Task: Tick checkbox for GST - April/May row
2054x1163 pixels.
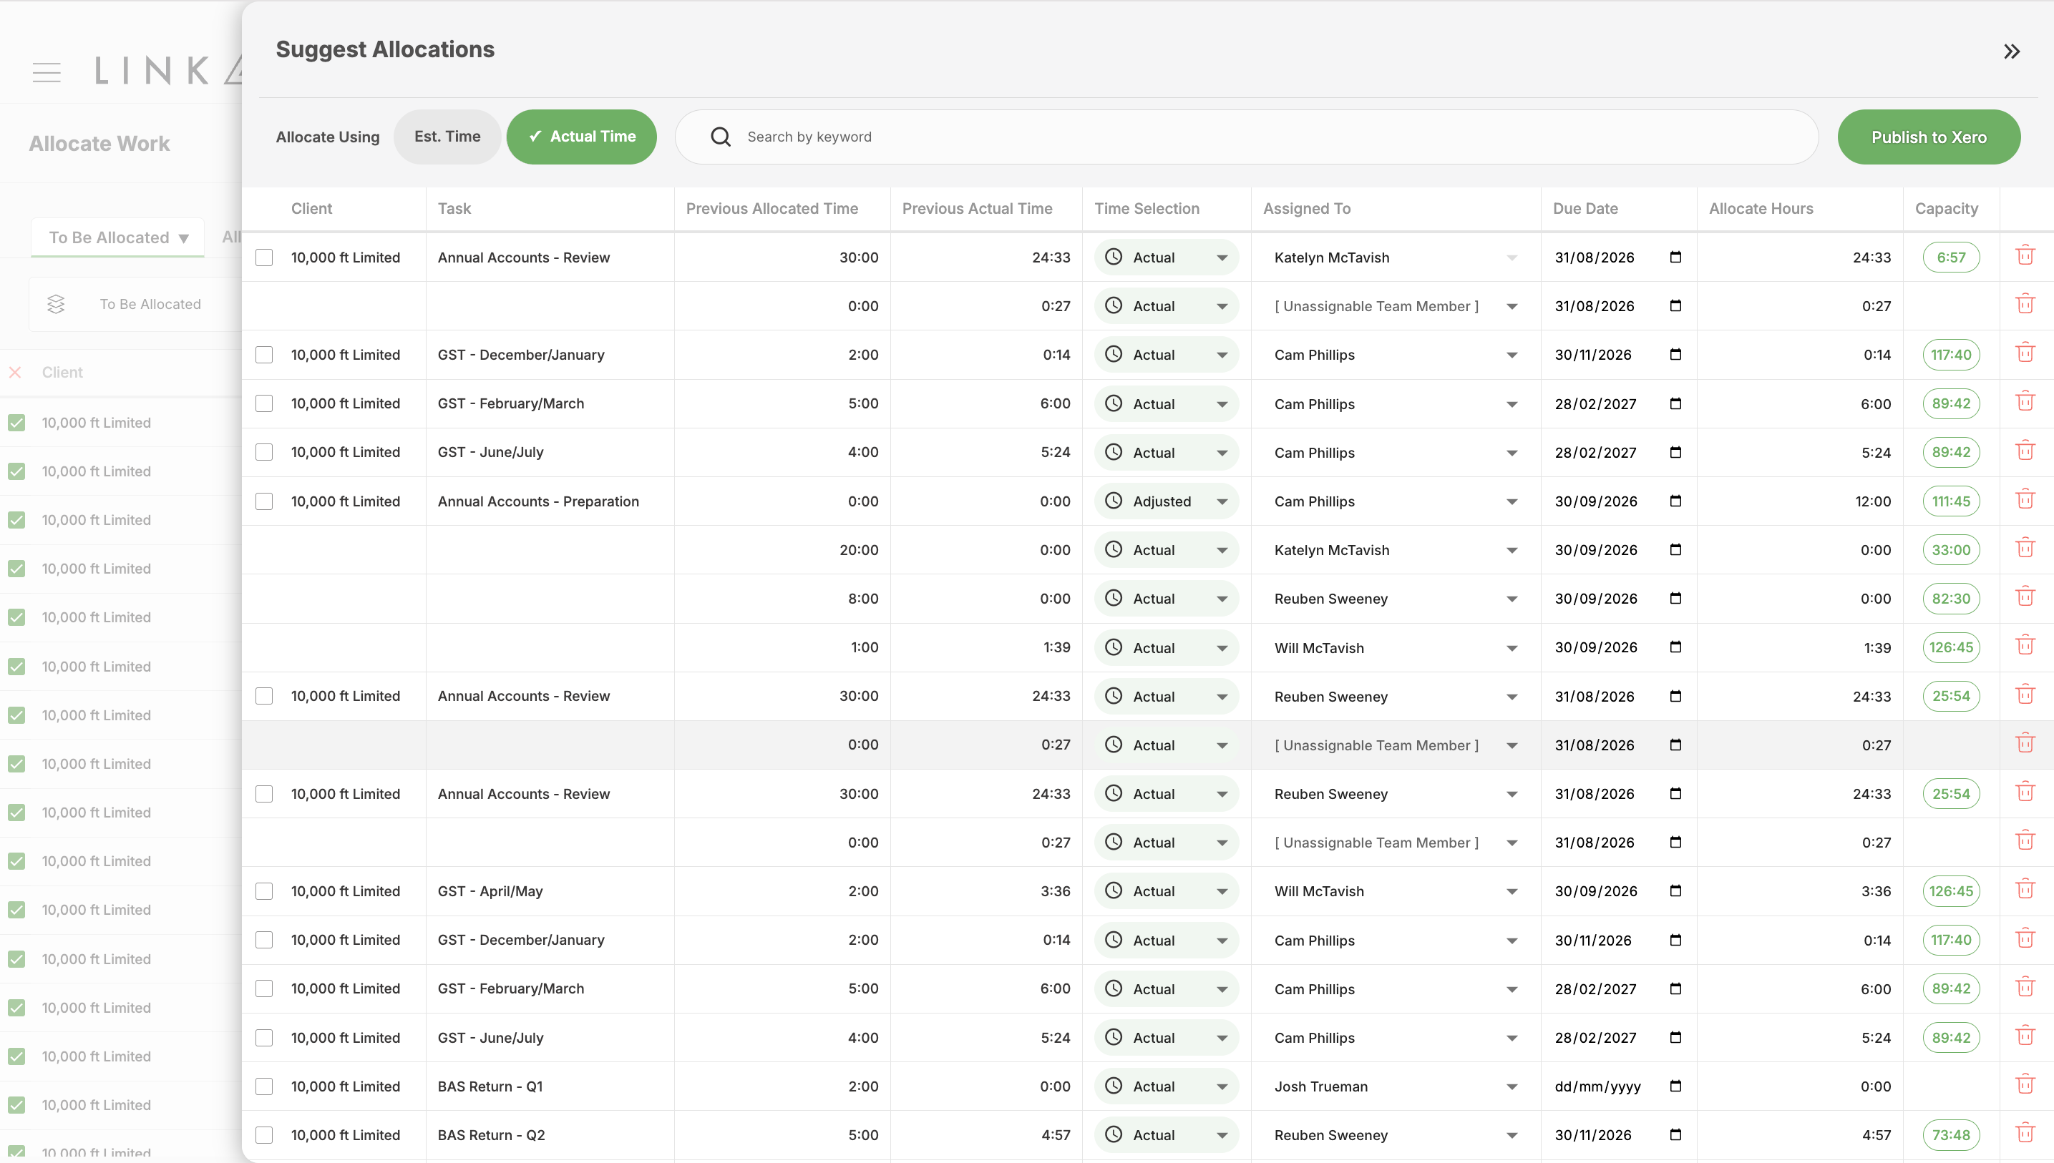Action: coord(264,891)
